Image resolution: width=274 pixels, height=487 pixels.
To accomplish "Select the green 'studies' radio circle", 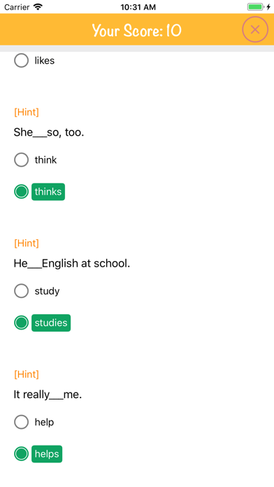I will point(22,323).
